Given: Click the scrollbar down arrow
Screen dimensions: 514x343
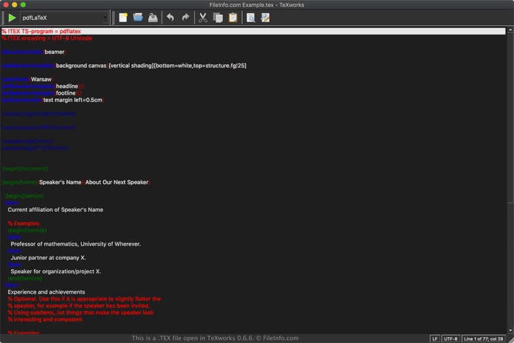Looking at the screenshot, I should (x=510, y=330).
